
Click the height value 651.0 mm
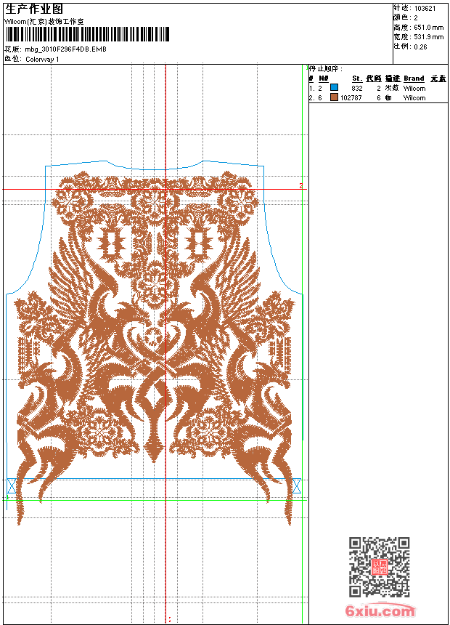click(x=428, y=27)
